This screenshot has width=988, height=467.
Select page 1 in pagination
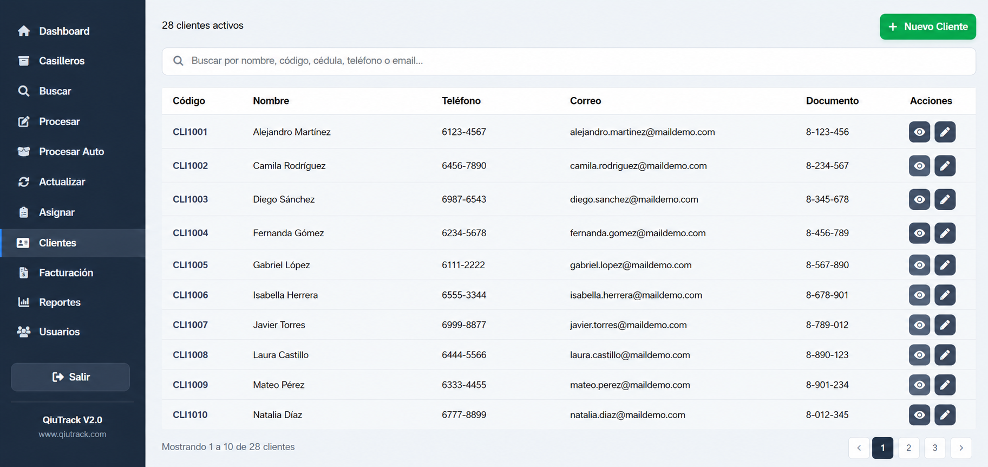click(x=882, y=448)
